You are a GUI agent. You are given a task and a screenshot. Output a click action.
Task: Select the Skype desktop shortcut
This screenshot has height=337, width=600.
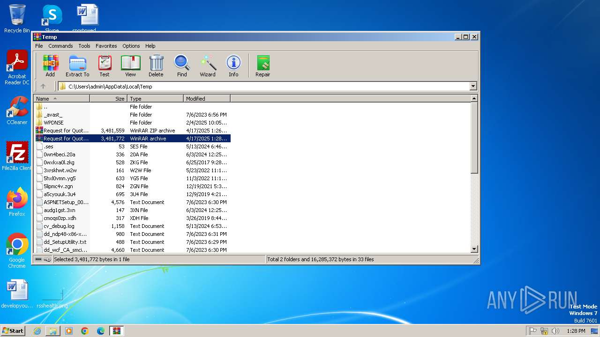52,19
